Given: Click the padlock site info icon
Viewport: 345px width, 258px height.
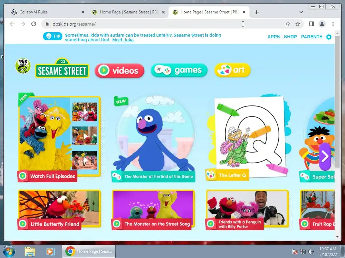Looking at the screenshot, I should 47,24.
